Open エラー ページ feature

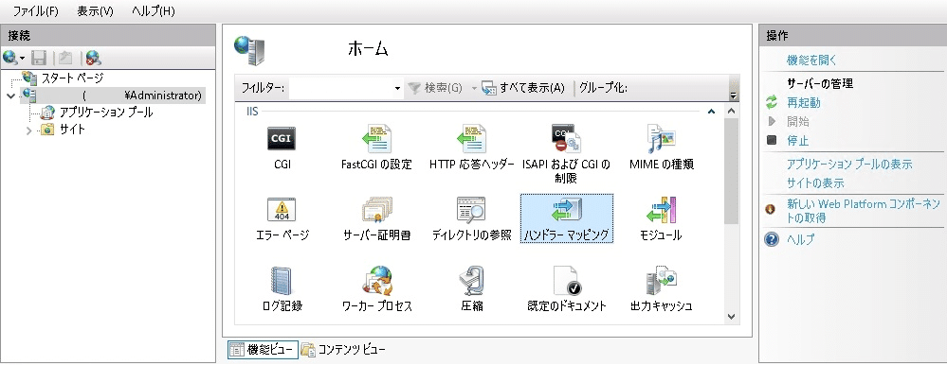[282, 219]
